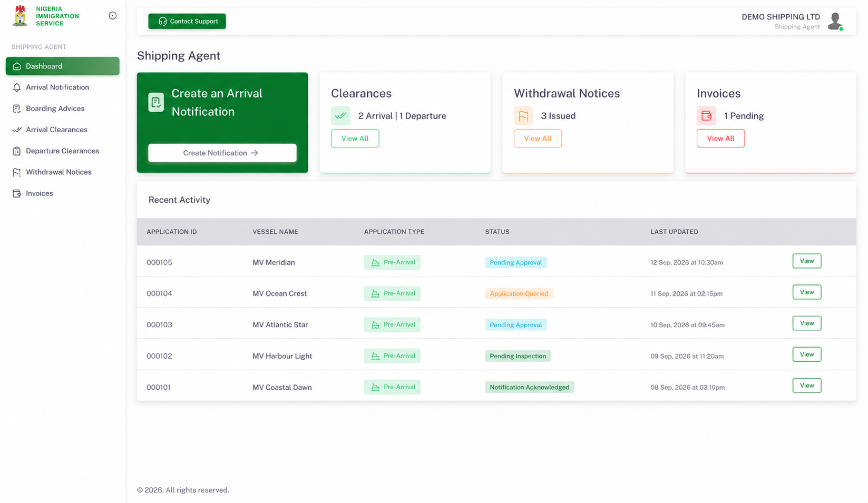Click Pending Approval badge for MV Atlantic Star
The width and height of the screenshot is (868, 503).
click(x=516, y=325)
